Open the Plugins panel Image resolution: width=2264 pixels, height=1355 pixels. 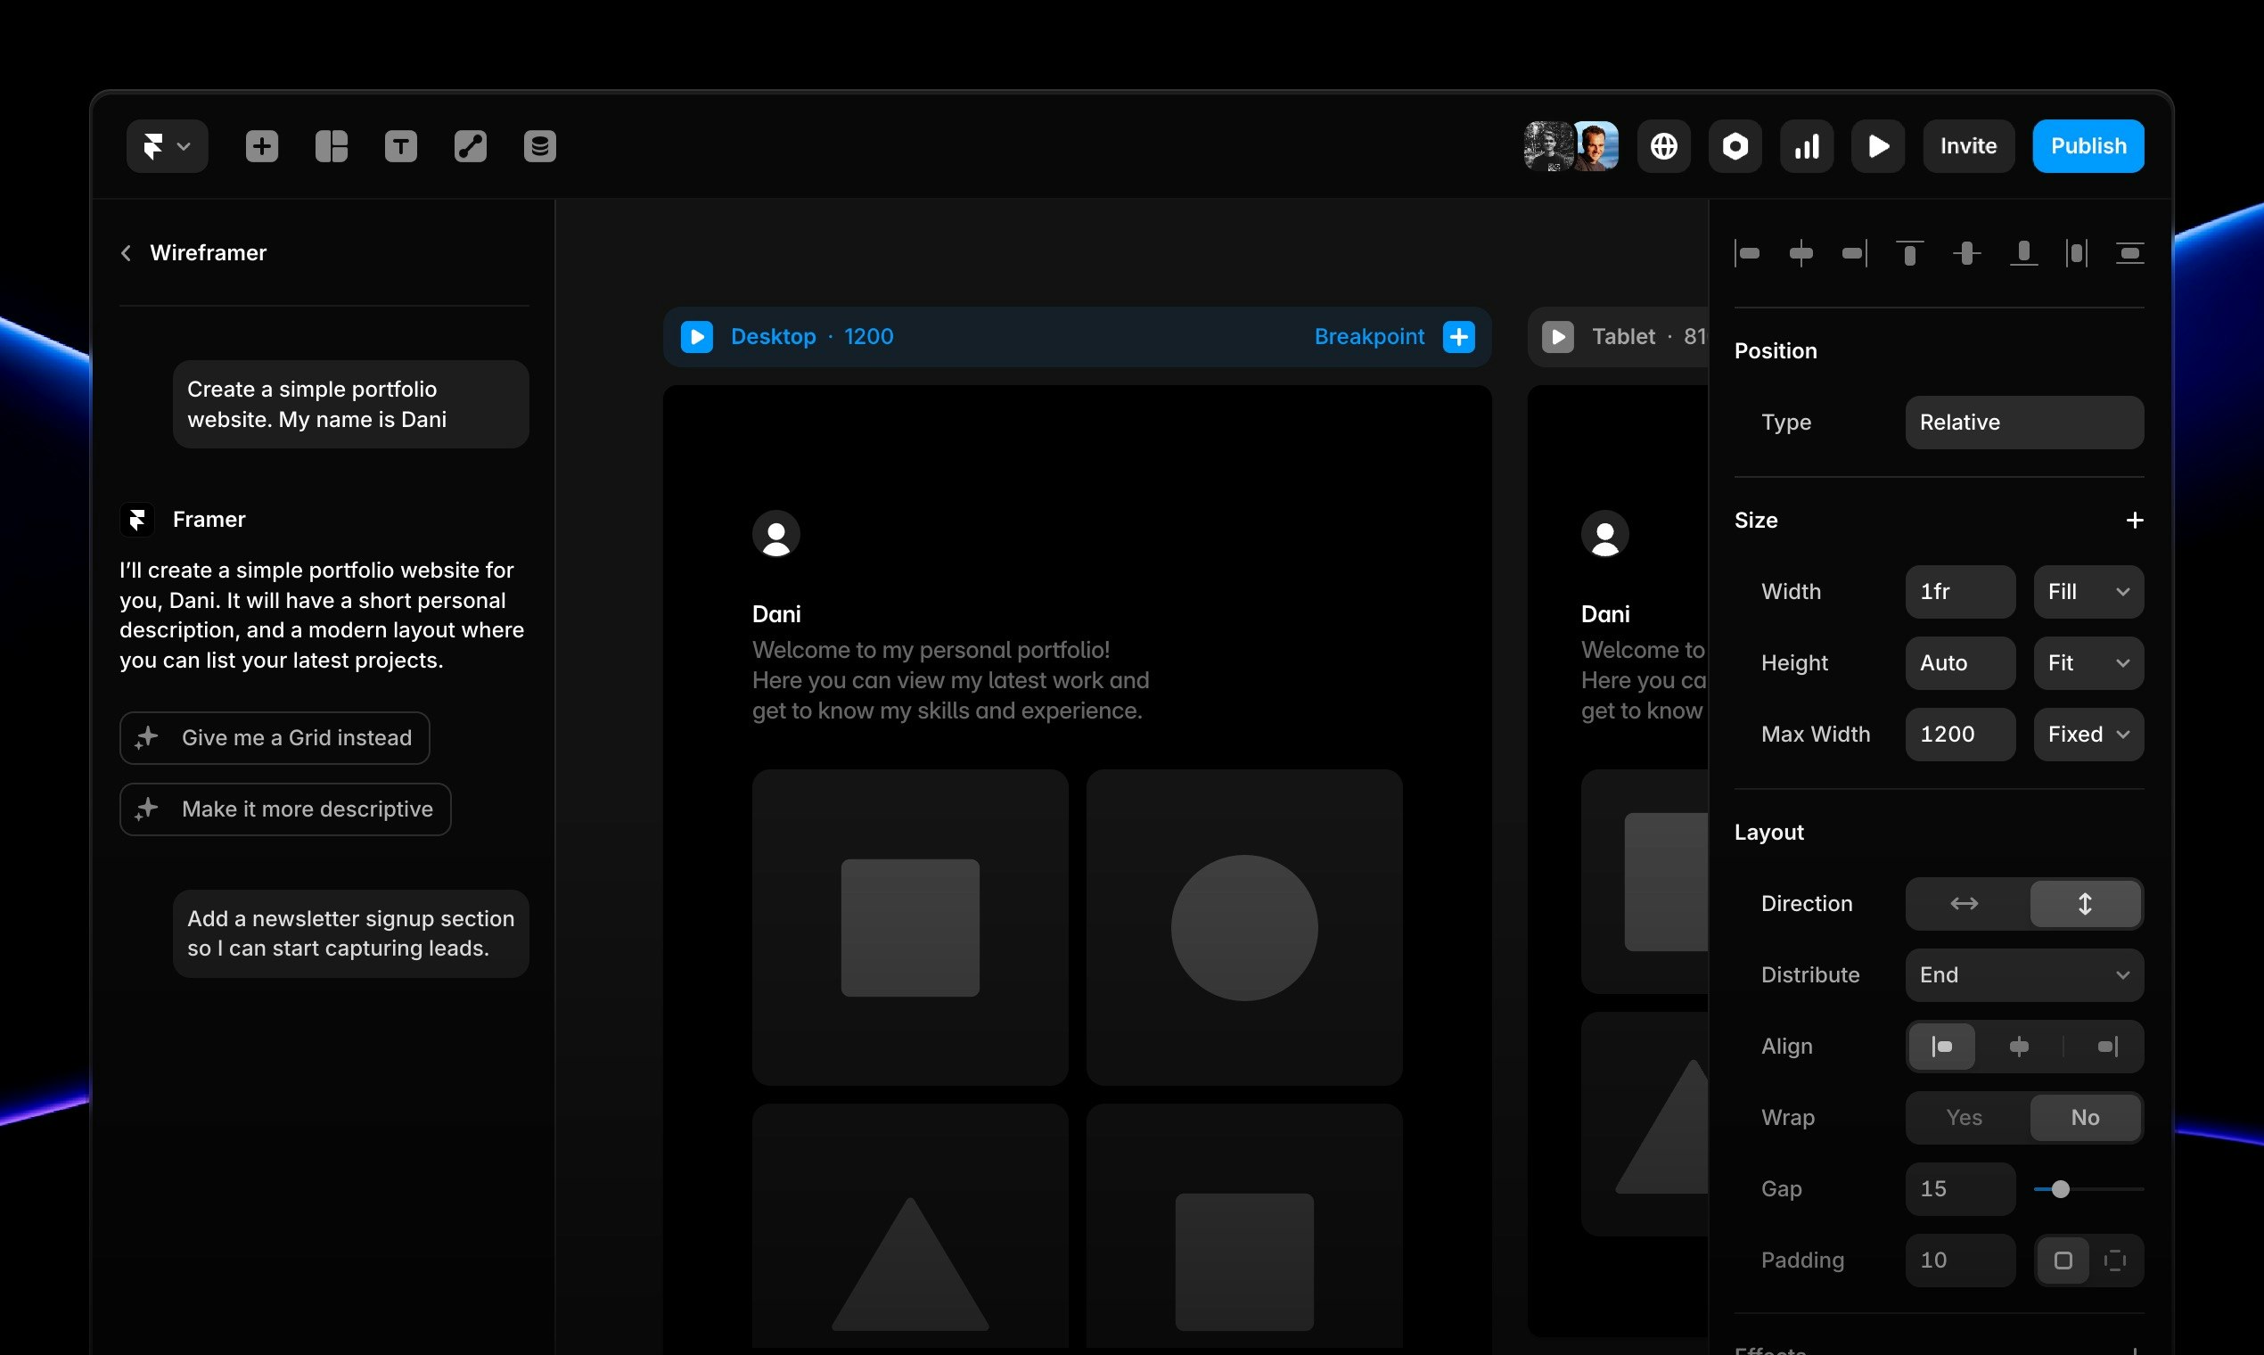[x=1735, y=146]
